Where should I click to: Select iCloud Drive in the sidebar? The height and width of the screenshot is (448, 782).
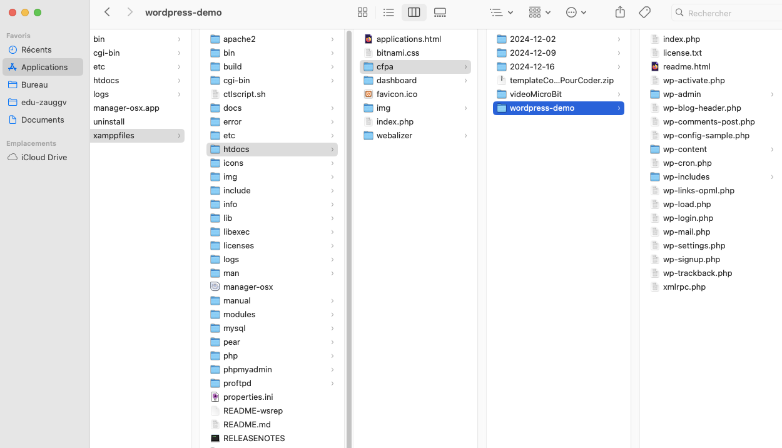(44, 157)
